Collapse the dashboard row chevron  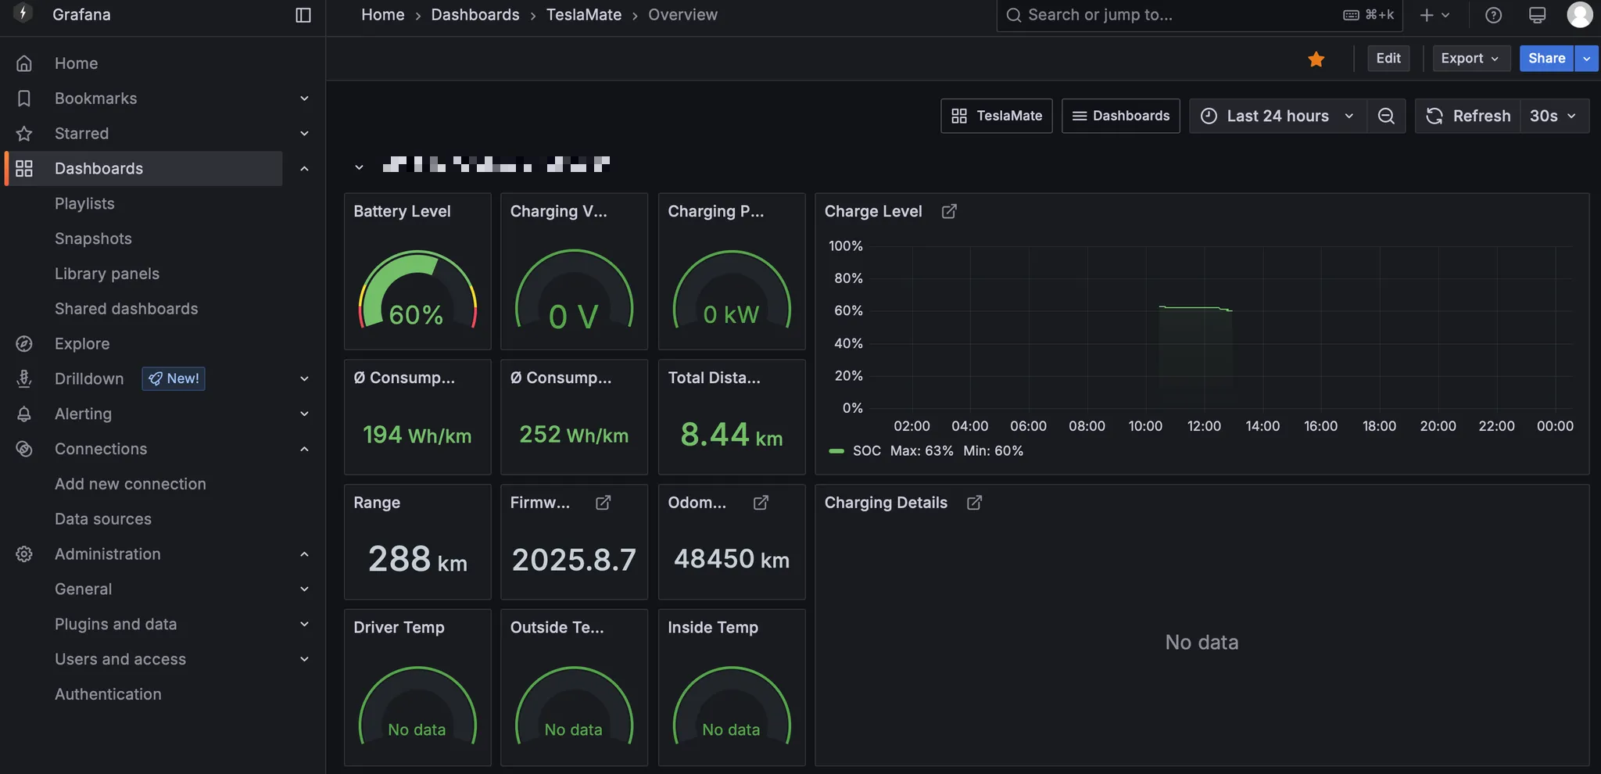tap(359, 167)
